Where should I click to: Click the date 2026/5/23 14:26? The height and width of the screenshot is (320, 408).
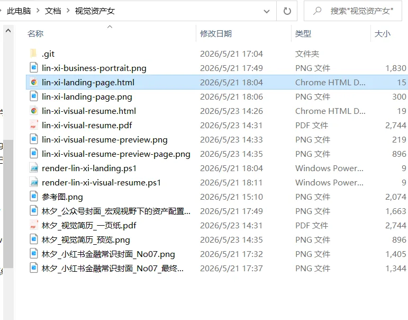click(231, 111)
